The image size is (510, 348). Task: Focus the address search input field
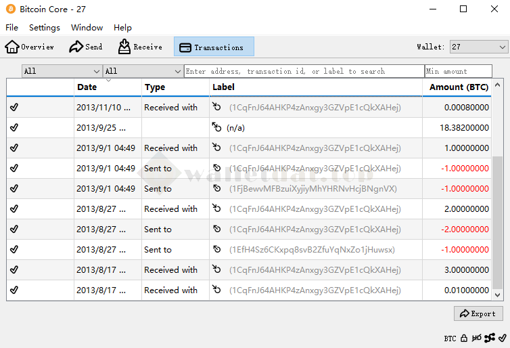pyautogui.click(x=304, y=71)
